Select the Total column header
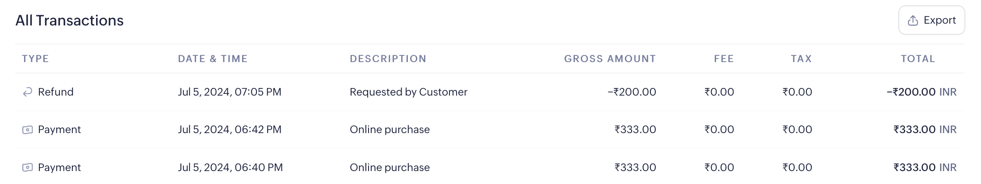Screen dimensions: 981x184 pyautogui.click(x=918, y=59)
